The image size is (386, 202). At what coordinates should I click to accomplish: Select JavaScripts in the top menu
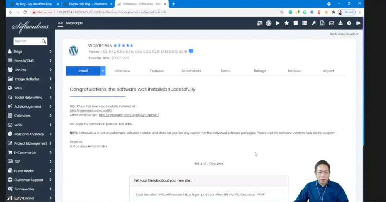click(x=74, y=23)
